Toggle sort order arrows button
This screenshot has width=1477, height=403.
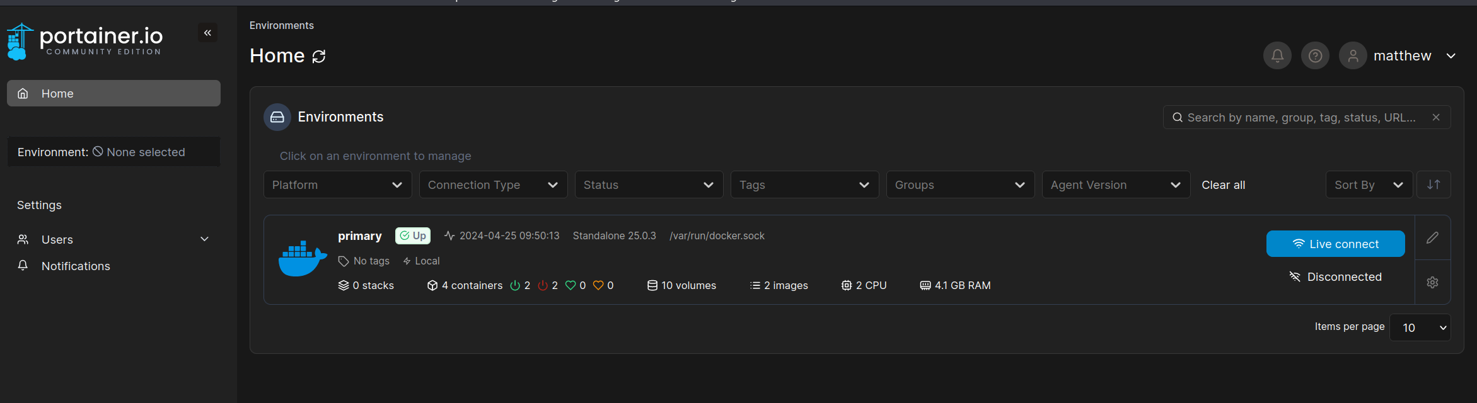click(x=1434, y=184)
